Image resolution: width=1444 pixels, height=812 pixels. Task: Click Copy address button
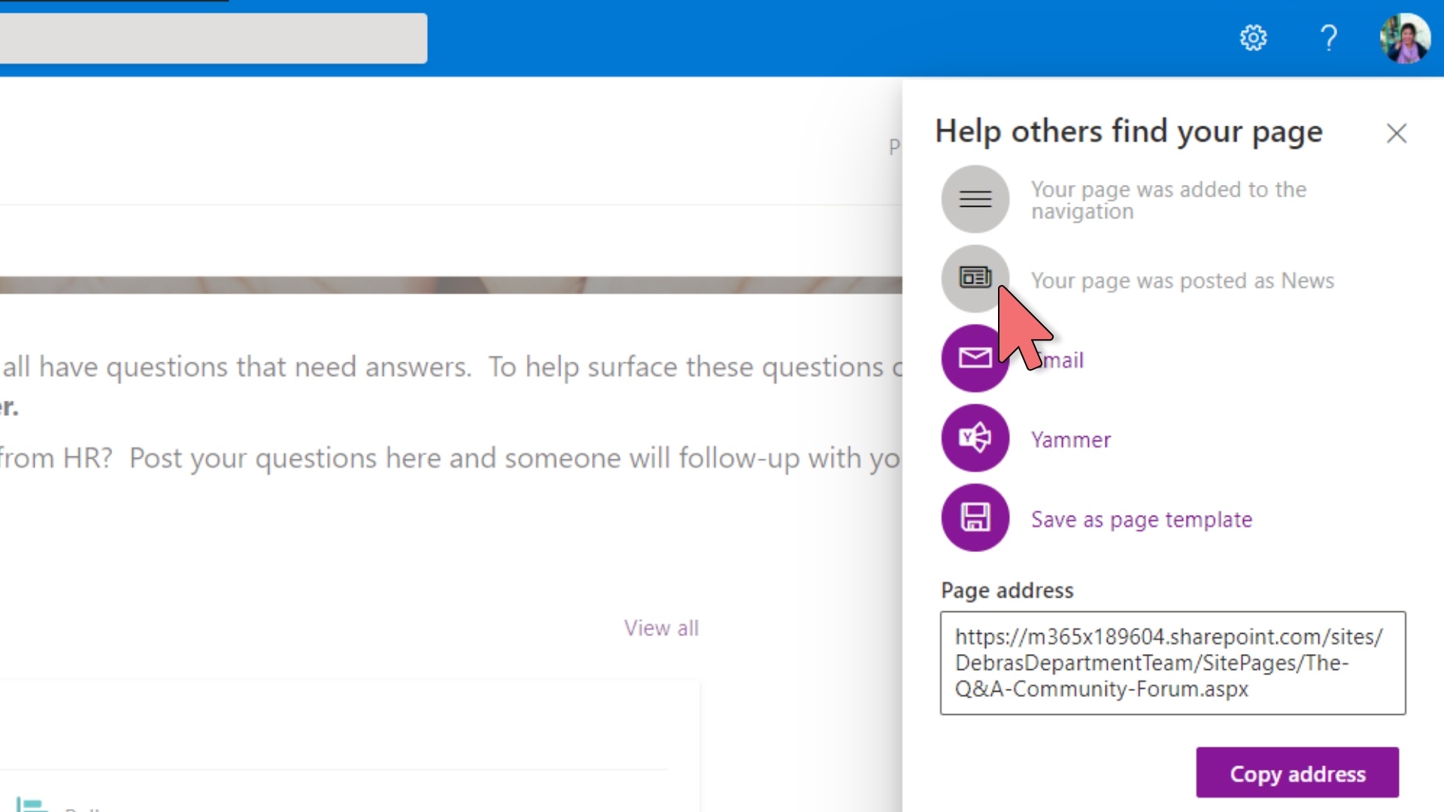(x=1297, y=774)
